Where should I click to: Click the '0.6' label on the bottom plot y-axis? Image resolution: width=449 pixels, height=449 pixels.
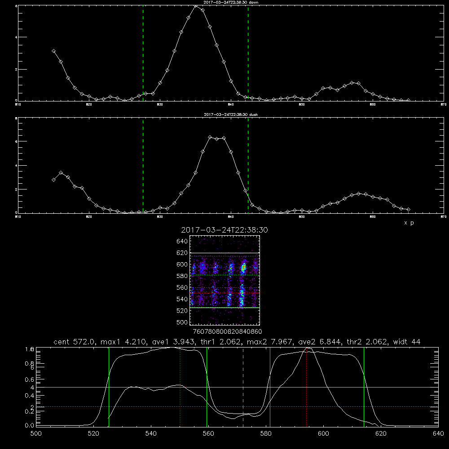pos(30,379)
